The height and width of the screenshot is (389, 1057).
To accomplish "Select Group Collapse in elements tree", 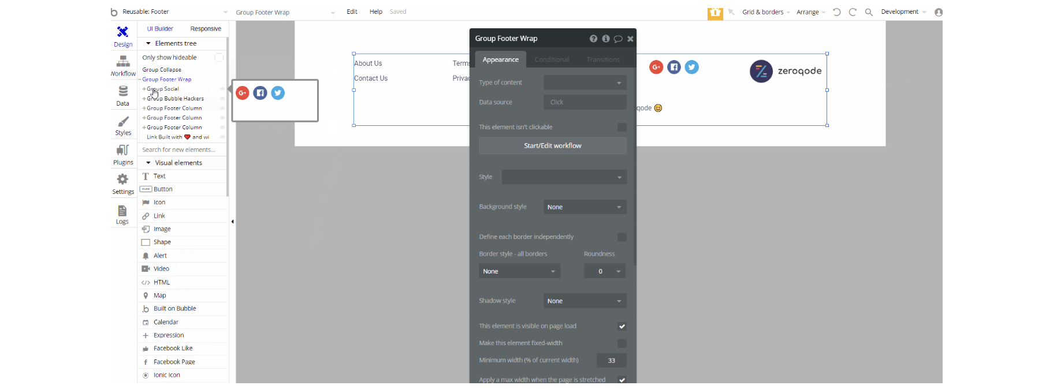I will point(162,70).
